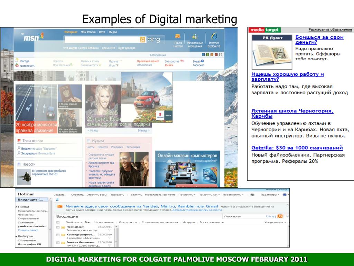Screen dimensions: 354x266
Task: Open the Ищешь хорошую работу и зарплату? link
Action: [288, 77]
